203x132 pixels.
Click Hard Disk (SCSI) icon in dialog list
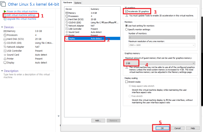point(67,19)
